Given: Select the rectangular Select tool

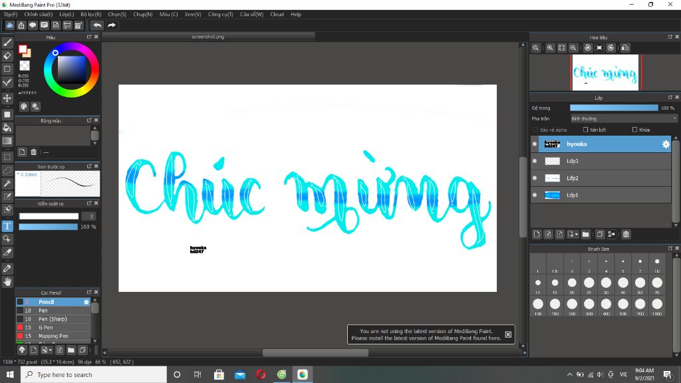Looking at the screenshot, I should 7,157.
